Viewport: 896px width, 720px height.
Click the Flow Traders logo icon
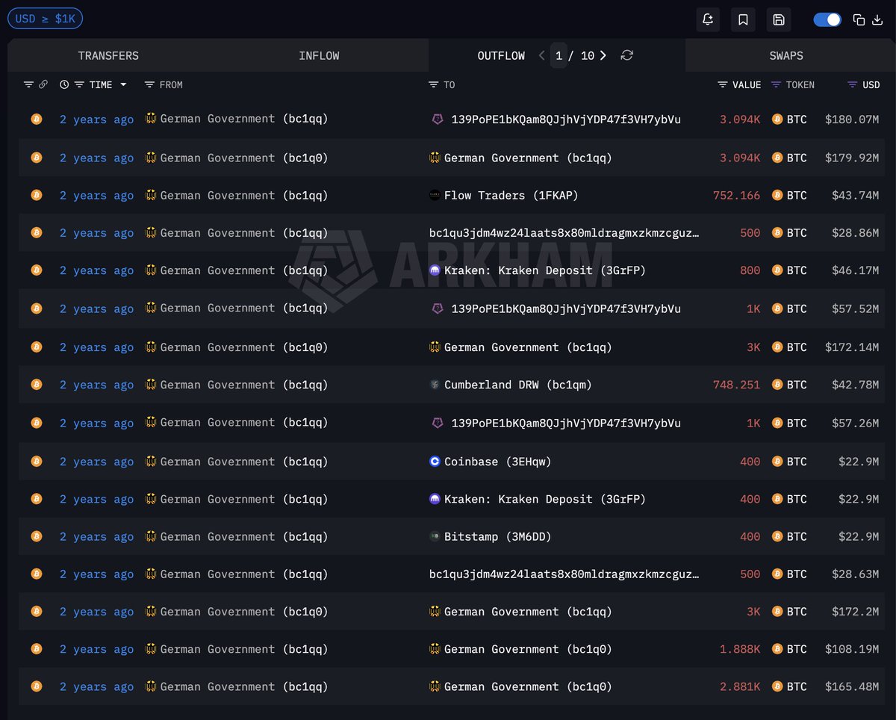tap(435, 195)
